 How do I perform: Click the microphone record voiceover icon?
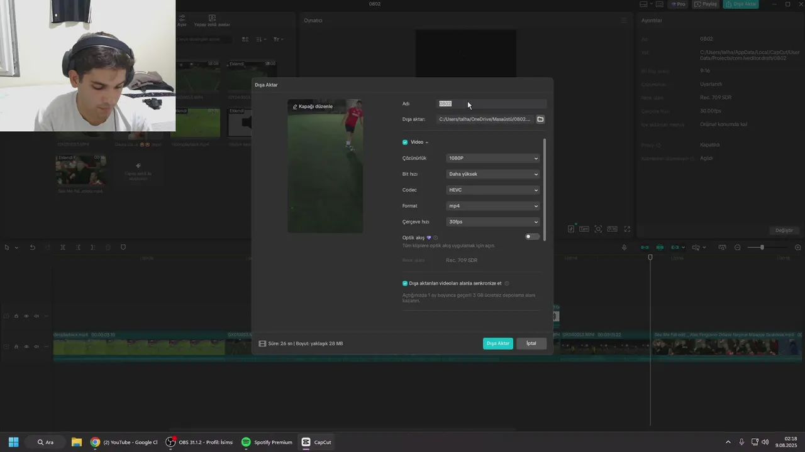[625, 247]
